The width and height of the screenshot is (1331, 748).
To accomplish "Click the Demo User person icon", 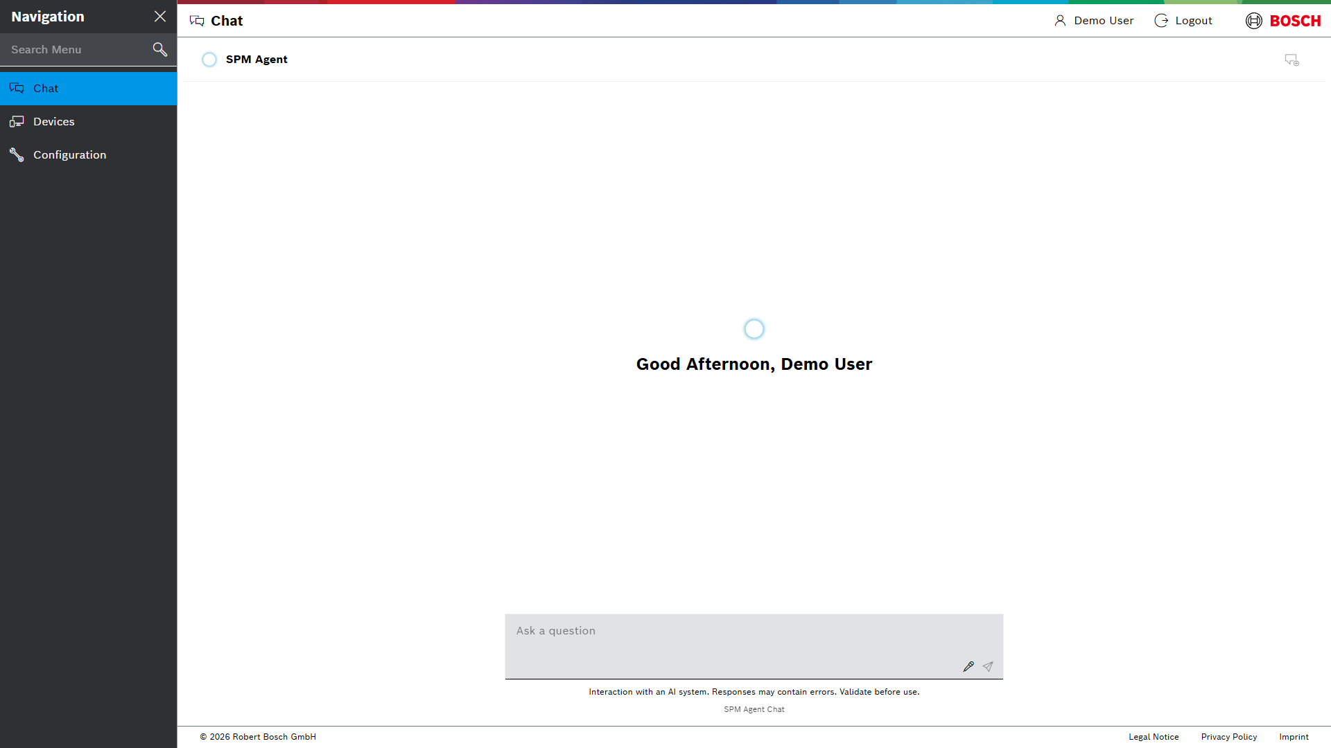I will pyautogui.click(x=1060, y=21).
